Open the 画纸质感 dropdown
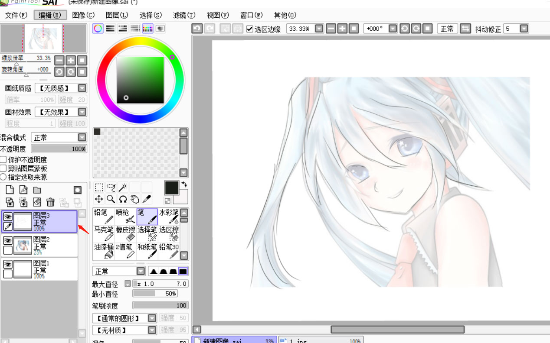 click(x=82, y=88)
